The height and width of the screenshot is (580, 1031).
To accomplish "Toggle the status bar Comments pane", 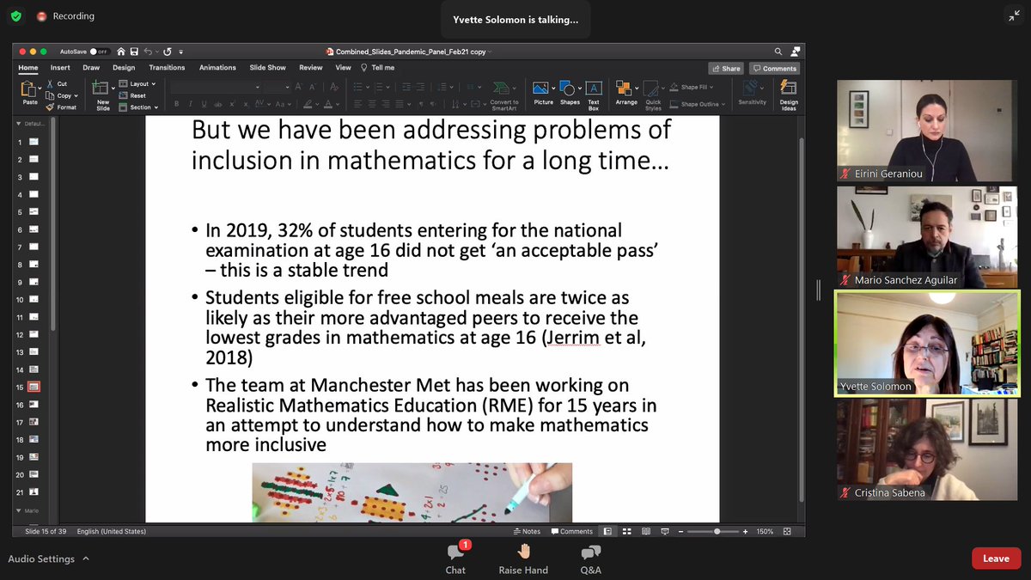I will tap(571, 531).
